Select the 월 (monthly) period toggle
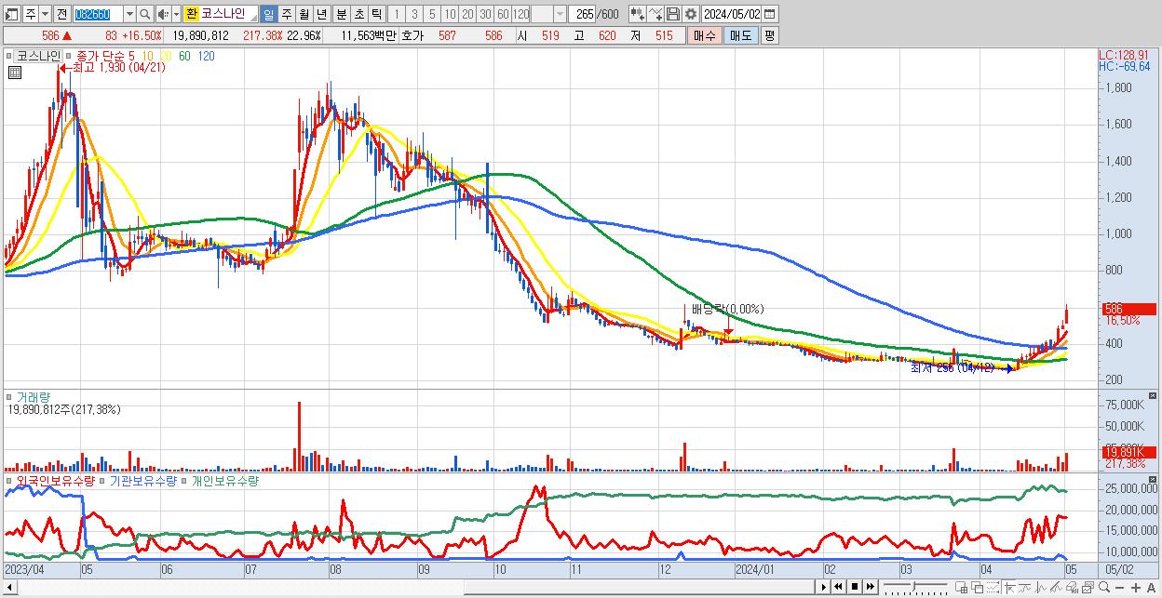This screenshot has height=598, width=1162. pyautogui.click(x=304, y=14)
